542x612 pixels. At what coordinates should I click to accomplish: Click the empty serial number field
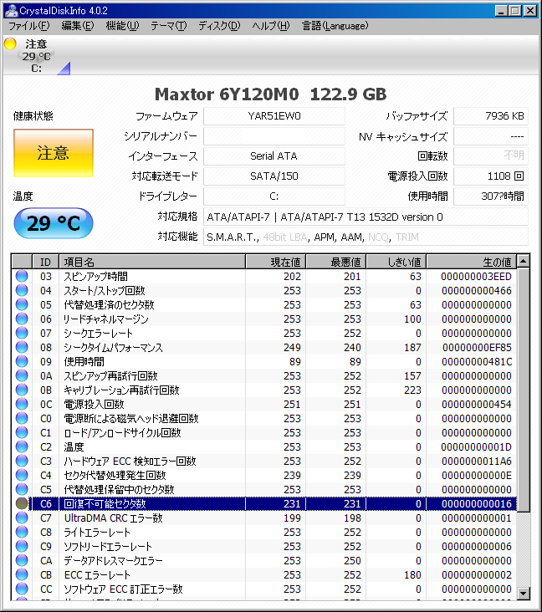(x=274, y=136)
